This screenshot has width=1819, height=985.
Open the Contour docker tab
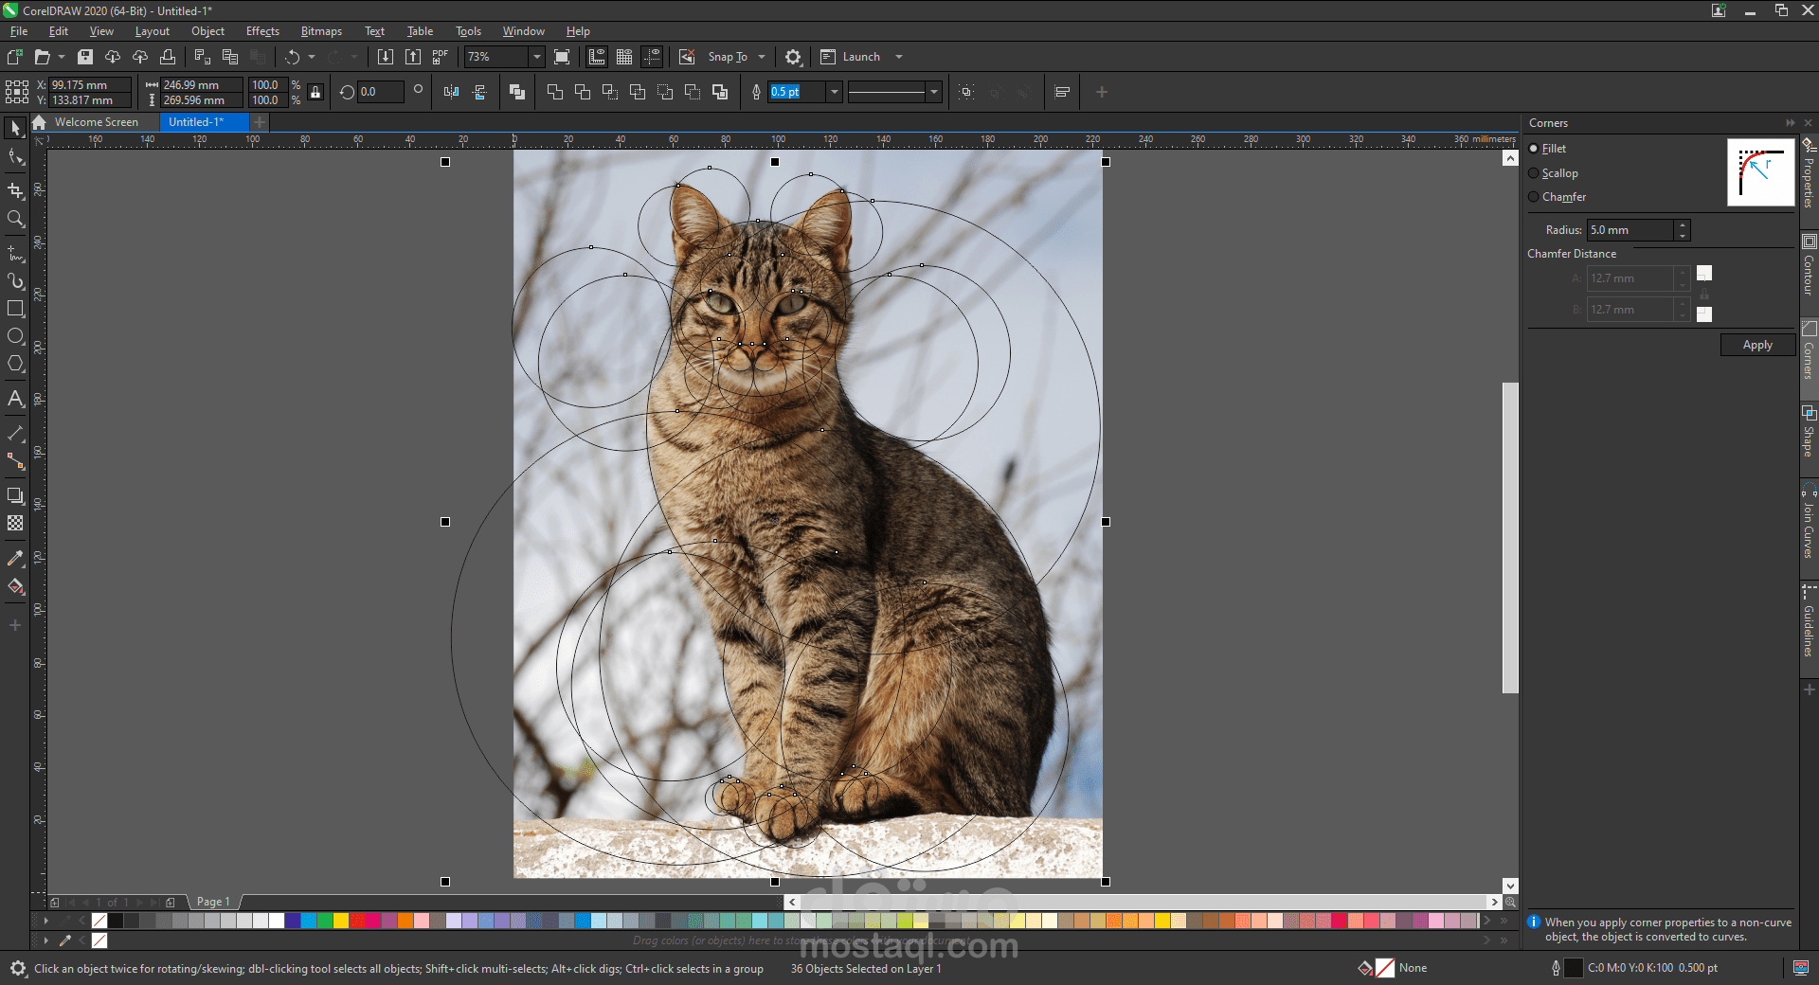point(1810,275)
